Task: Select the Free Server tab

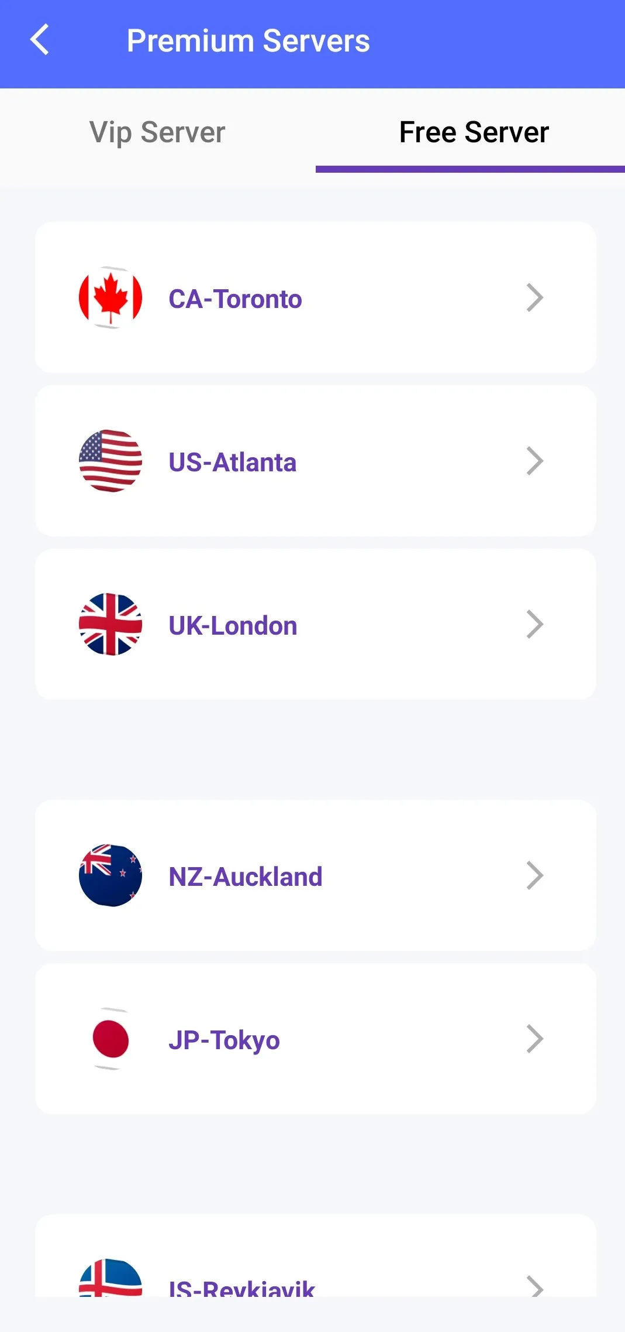Action: pyautogui.click(x=474, y=132)
